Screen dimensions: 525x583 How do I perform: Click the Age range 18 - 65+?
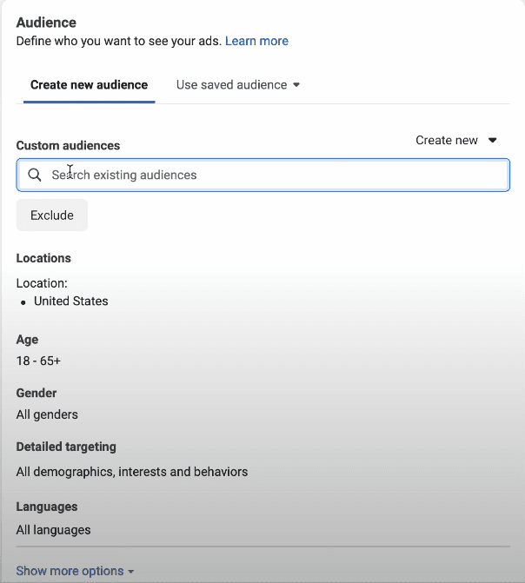[x=38, y=360]
